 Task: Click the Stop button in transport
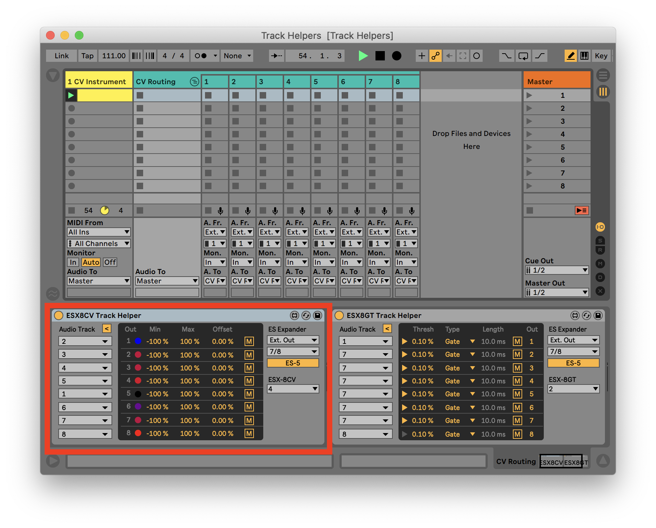pyautogui.click(x=380, y=56)
